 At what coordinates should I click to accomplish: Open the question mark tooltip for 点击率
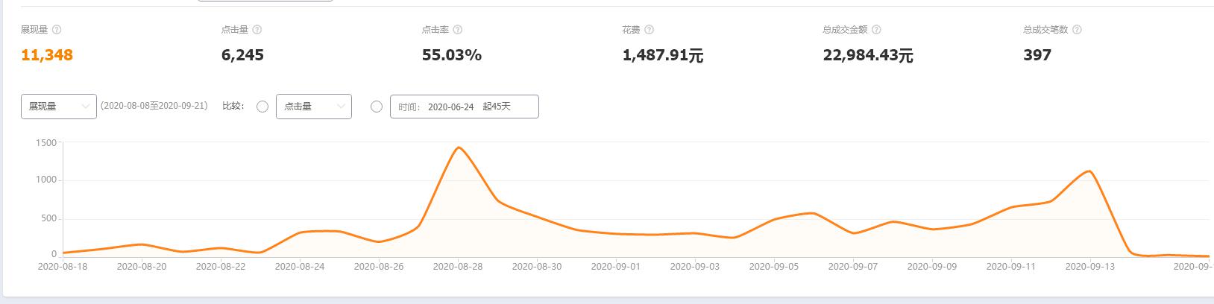[x=458, y=30]
